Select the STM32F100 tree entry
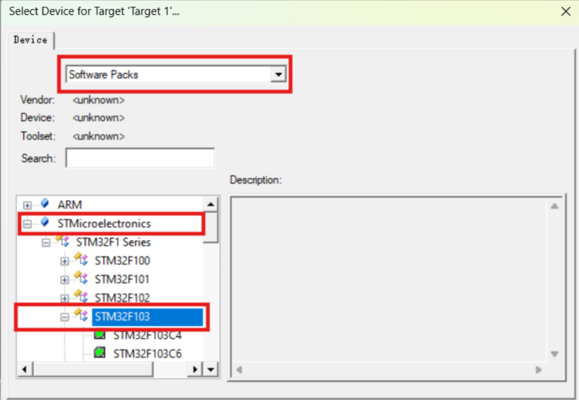The width and height of the screenshot is (579, 400). [122, 261]
